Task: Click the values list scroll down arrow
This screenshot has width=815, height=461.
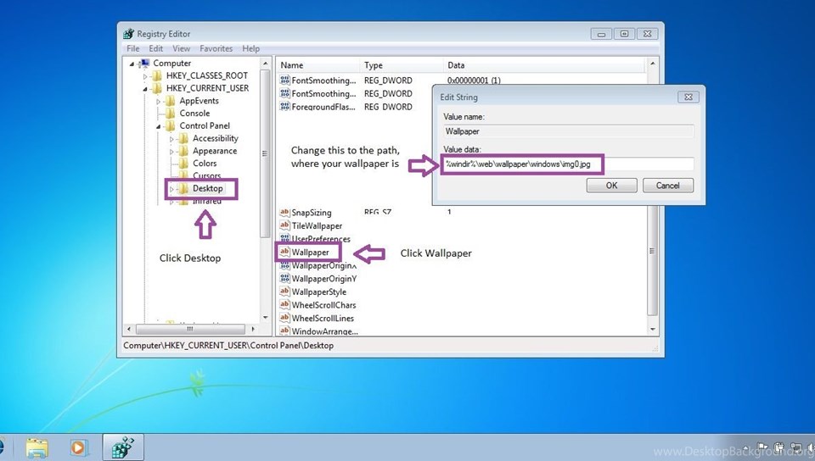Action: [x=653, y=330]
